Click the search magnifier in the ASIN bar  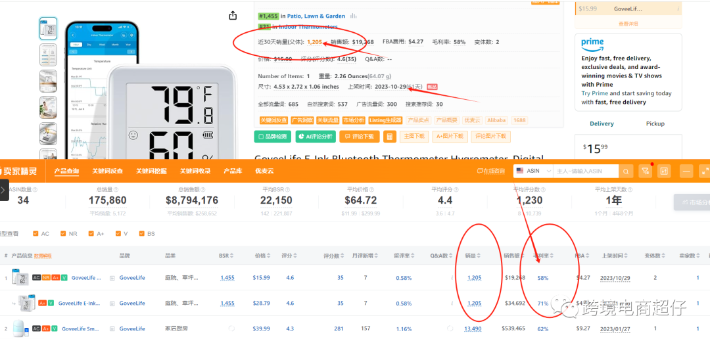pyautogui.click(x=626, y=171)
